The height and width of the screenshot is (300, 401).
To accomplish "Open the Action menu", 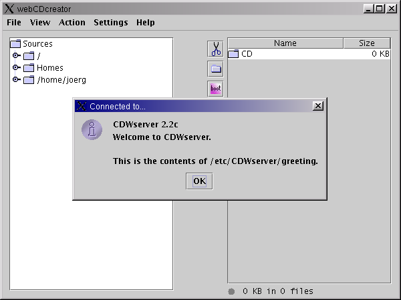I will click(x=72, y=23).
